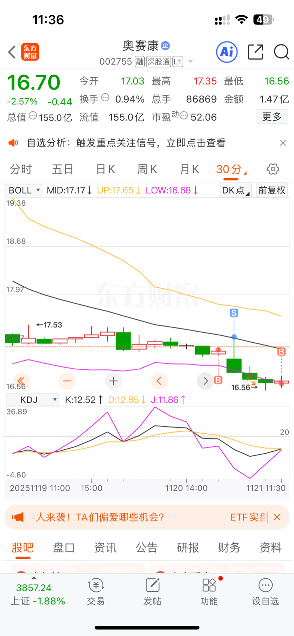294x636 pixels.
Task: Close the orange promo banner
Action: click(277, 517)
